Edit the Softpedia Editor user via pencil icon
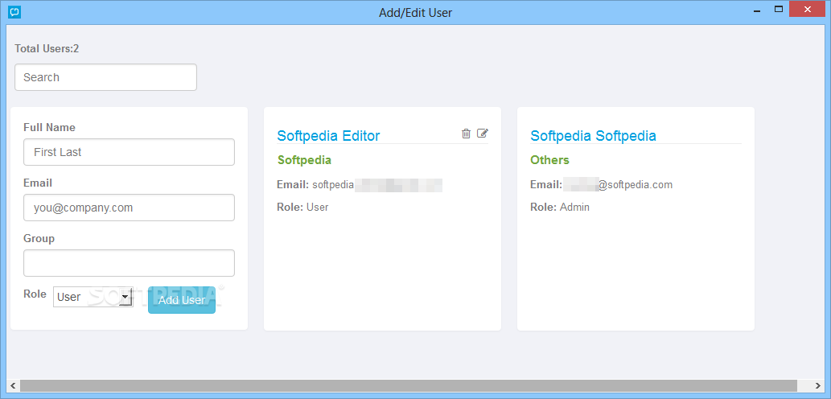 [x=483, y=133]
